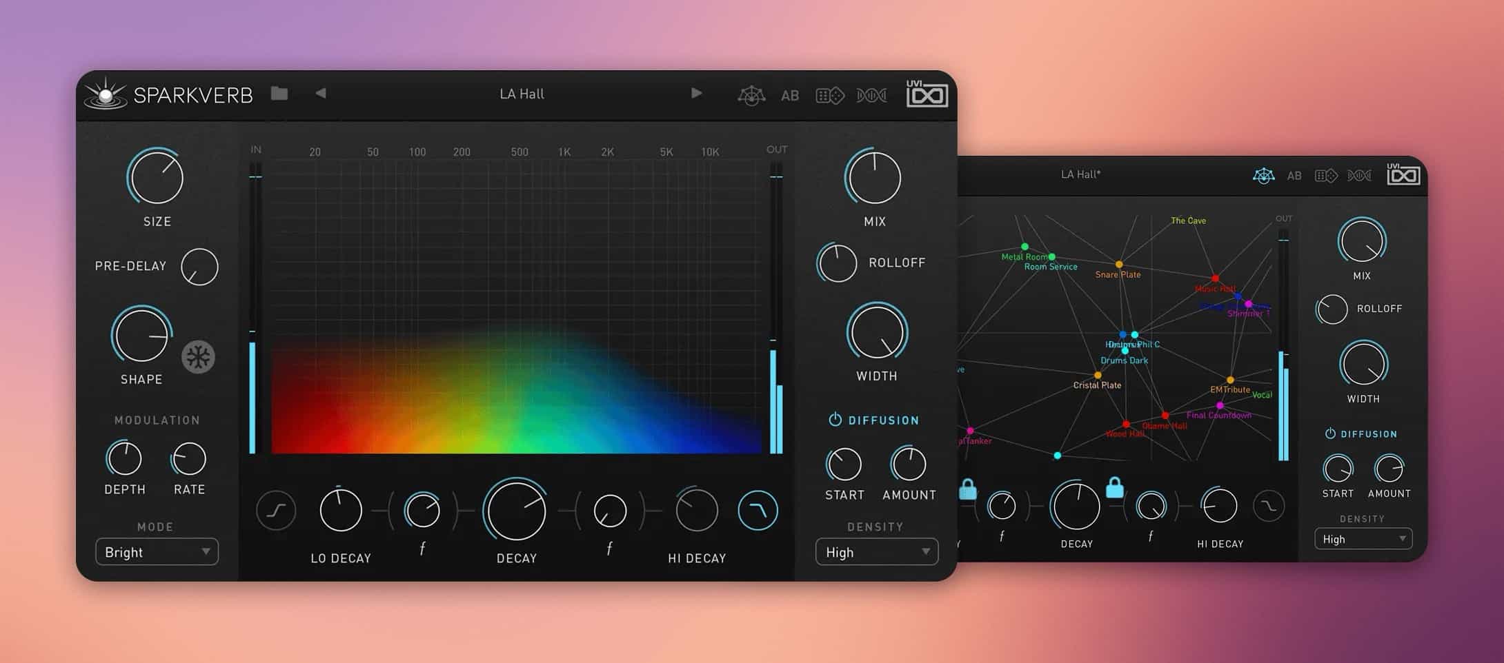1504x663 pixels.
Task: Select the Snare Plate preset node
Action: (x=1119, y=265)
